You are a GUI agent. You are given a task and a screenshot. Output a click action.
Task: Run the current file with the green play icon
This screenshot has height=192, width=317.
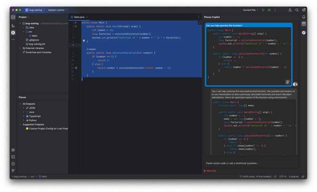[263, 10]
